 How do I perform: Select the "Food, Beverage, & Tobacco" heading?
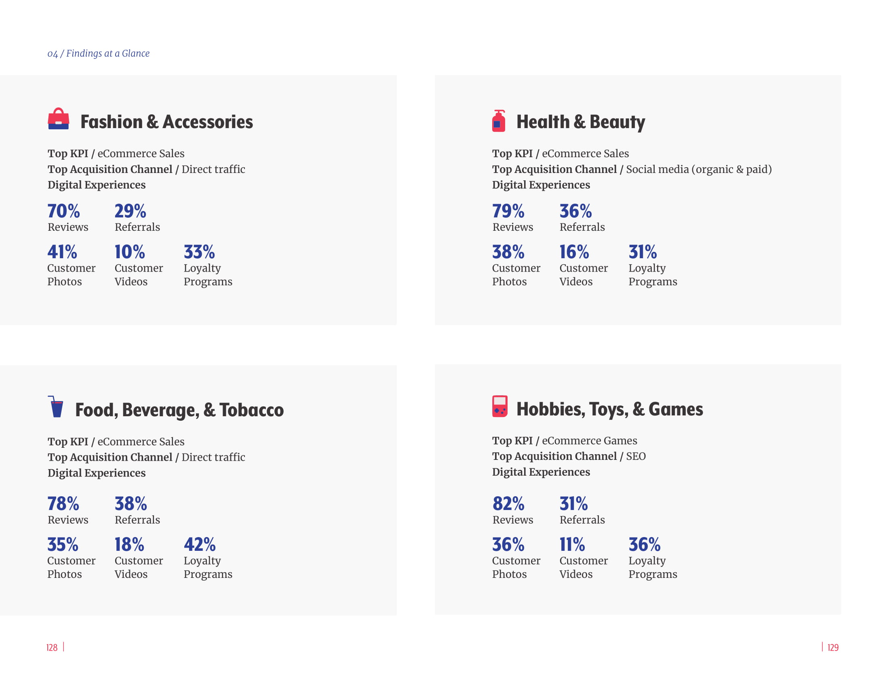179,409
